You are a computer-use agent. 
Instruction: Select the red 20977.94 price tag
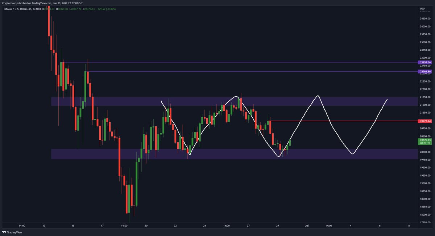425,121
